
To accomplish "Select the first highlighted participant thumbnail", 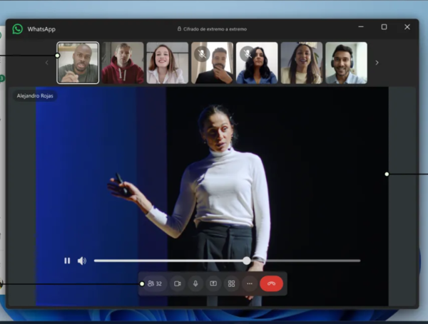I will click(78, 63).
